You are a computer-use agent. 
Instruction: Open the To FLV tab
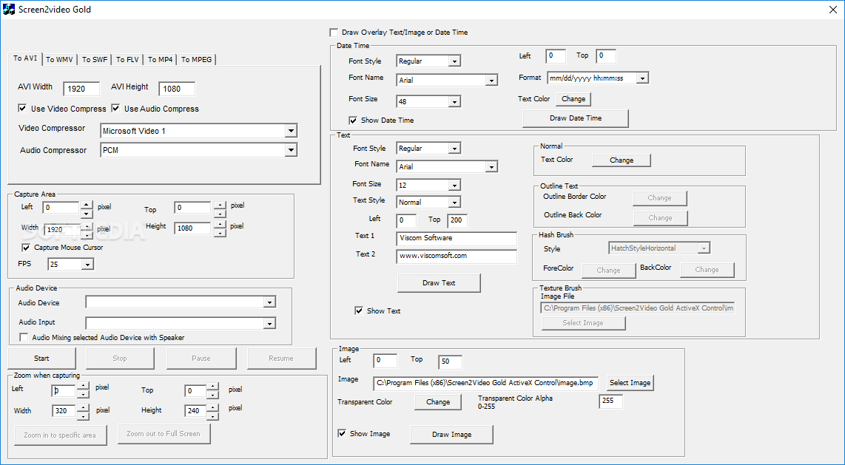[x=128, y=60]
